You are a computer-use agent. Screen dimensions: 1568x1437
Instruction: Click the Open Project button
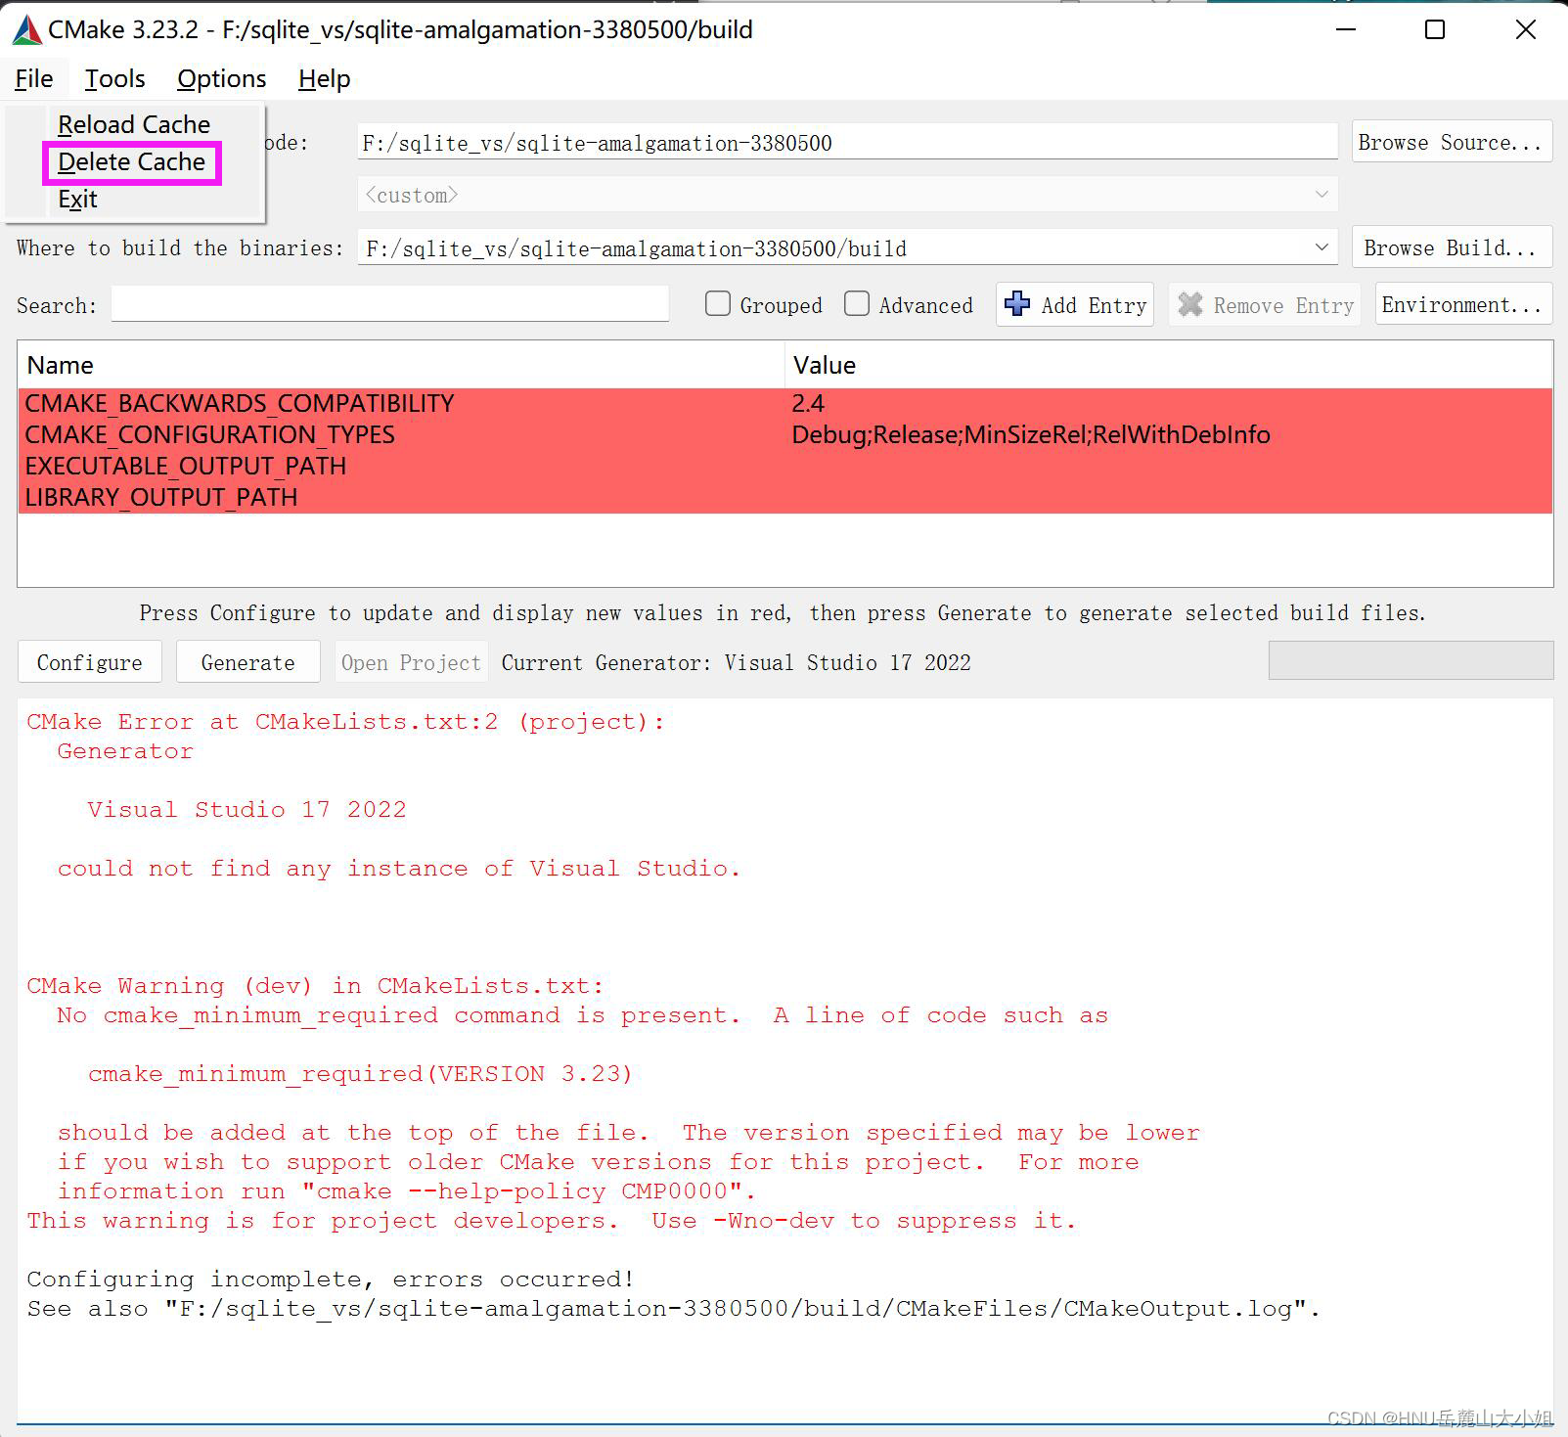click(x=412, y=662)
